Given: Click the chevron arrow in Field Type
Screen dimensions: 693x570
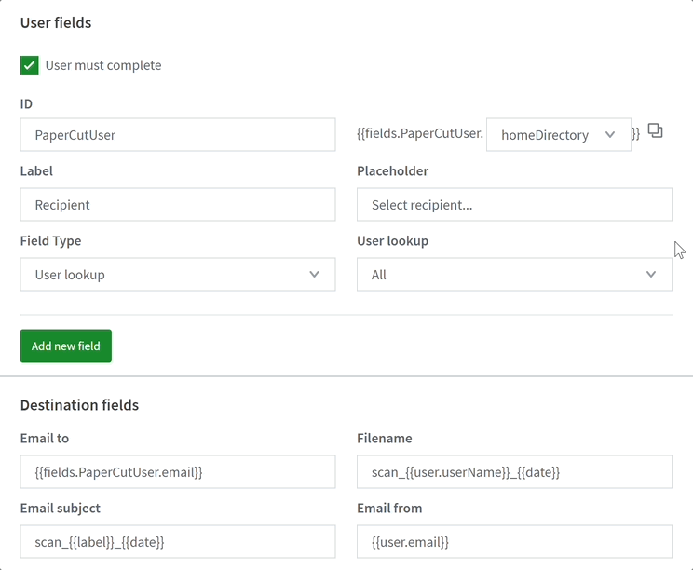Looking at the screenshot, I should pos(315,275).
